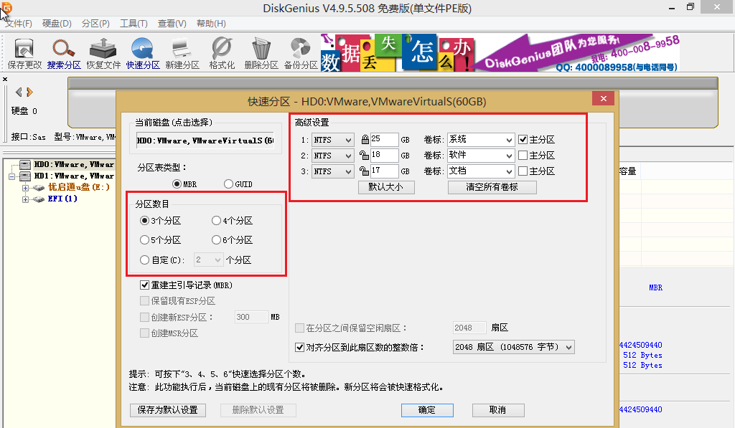735x428 pixels.
Task: Select custom (自定) partition count option
Action: point(144,260)
